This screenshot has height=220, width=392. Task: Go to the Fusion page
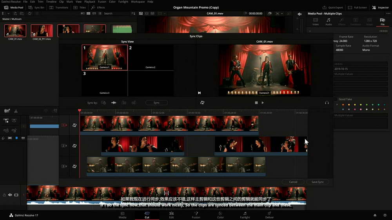click(196, 215)
